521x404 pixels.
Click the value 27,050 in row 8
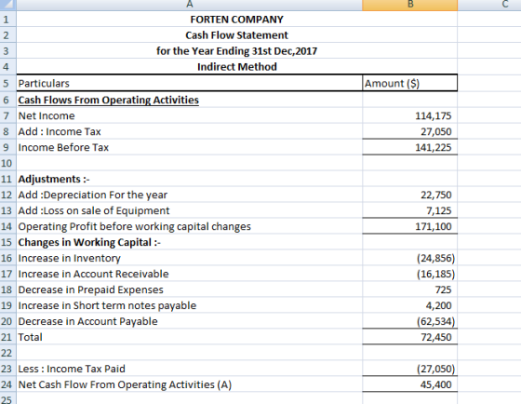tap(409, 131)
